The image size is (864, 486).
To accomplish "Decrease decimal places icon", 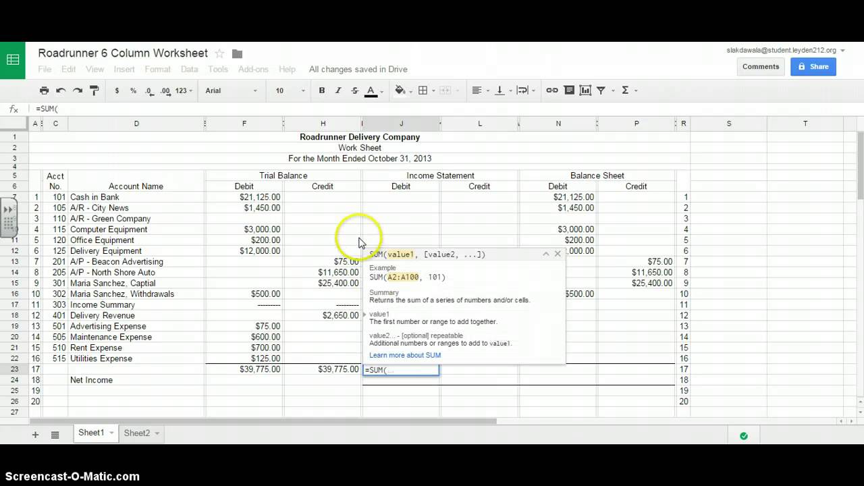I will pyautogui.click(x=149, y=90).
